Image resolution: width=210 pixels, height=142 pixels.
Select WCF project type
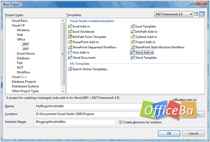point(20,68)
